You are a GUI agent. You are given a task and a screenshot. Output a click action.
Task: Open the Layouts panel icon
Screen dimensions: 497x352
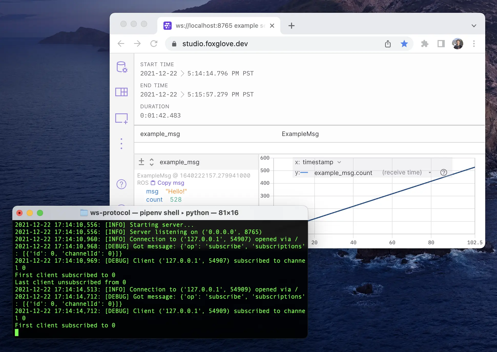[121, 92]
